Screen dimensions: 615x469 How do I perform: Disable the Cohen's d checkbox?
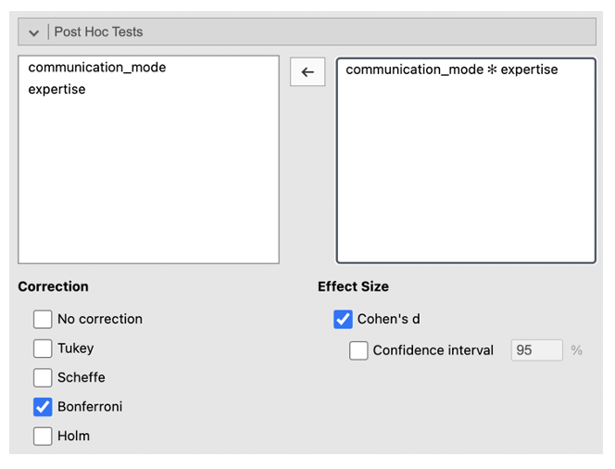click(x=343, y=319)
